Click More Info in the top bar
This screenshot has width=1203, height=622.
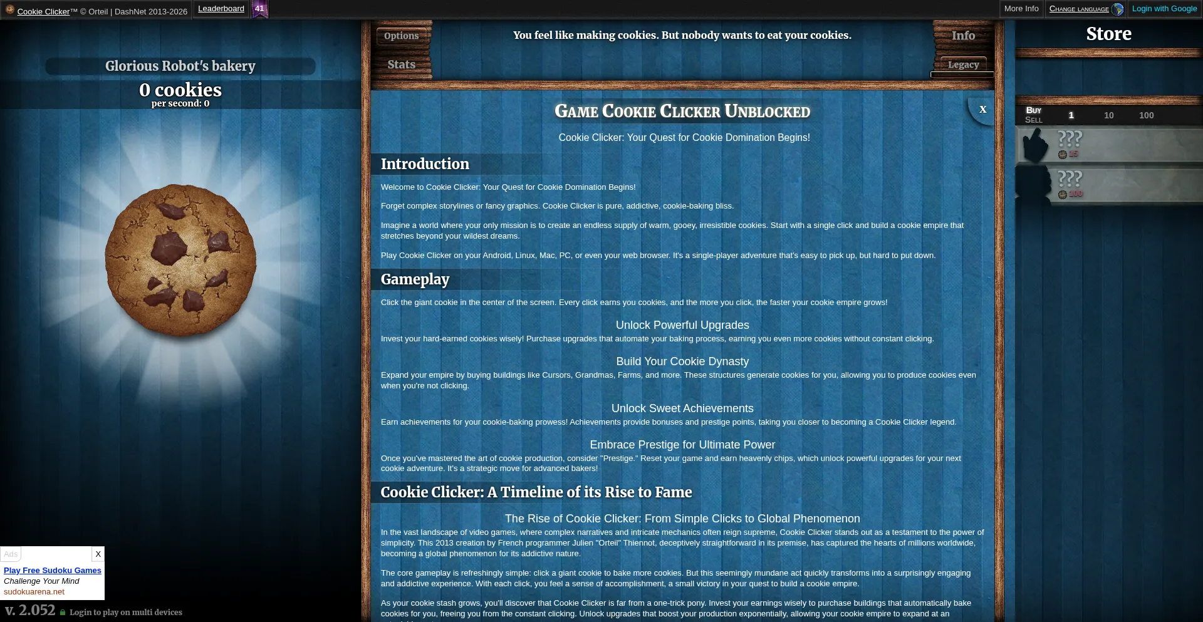tap(1021, 9)
